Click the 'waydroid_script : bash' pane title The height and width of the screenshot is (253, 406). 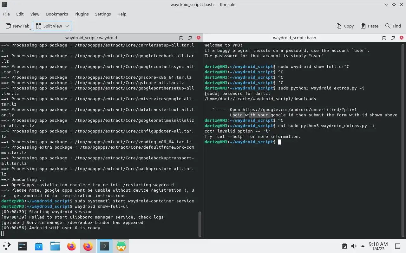[294, 38]
